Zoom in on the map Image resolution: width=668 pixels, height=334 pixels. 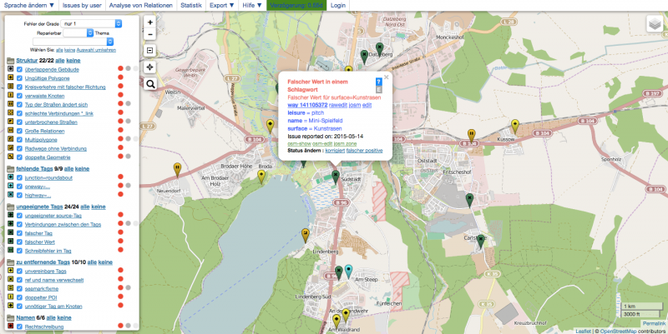coord(150,22)
